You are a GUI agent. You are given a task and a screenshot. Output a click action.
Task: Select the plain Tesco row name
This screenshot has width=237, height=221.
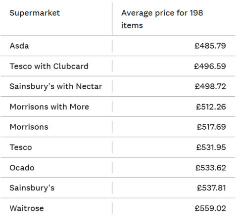[21, 147]
